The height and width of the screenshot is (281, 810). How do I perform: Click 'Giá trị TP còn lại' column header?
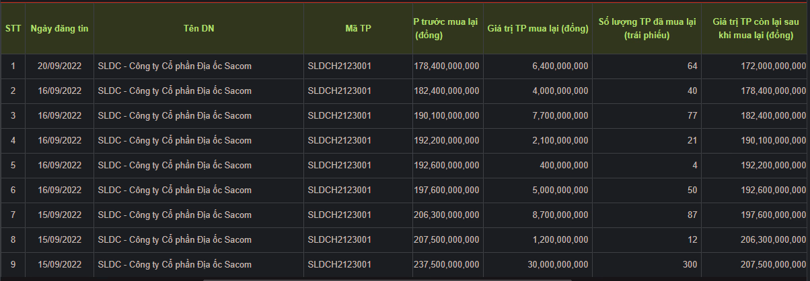[x=756, y=28]
